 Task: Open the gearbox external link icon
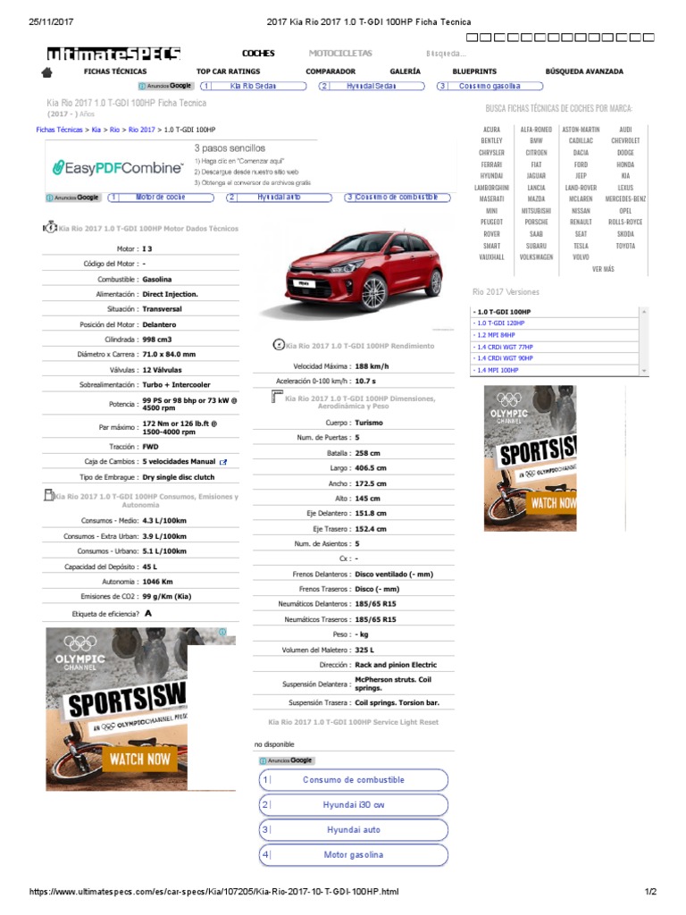click(222, 462)
